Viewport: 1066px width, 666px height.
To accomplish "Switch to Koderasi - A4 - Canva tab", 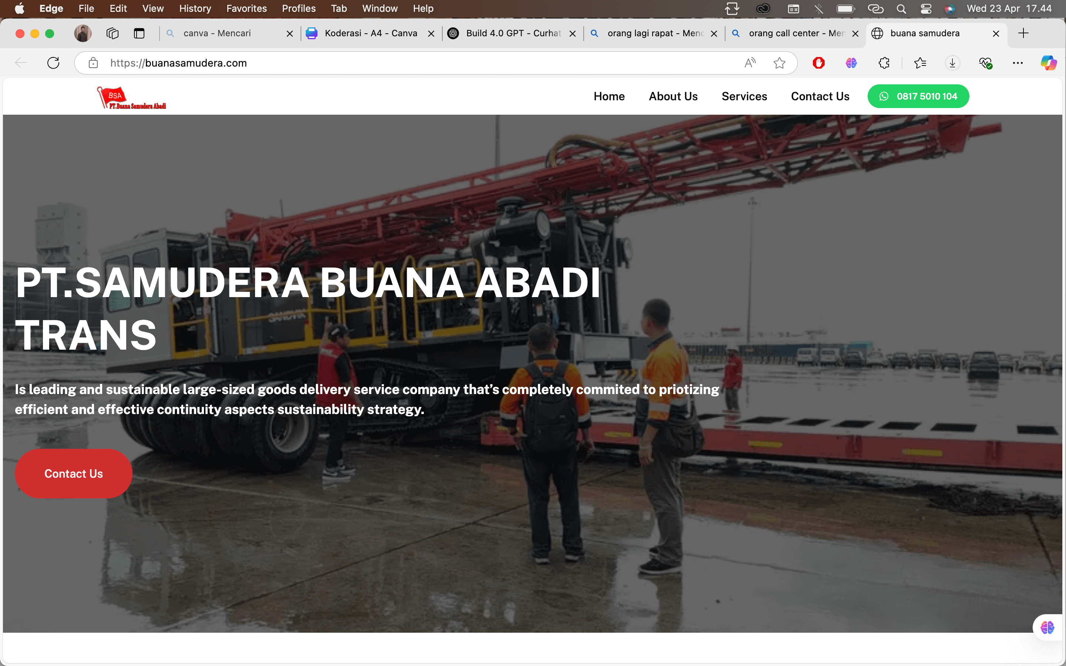I will tap(371, 33).
